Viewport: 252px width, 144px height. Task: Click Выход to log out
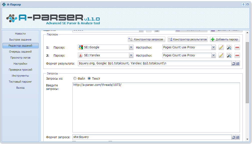[20, 88]
